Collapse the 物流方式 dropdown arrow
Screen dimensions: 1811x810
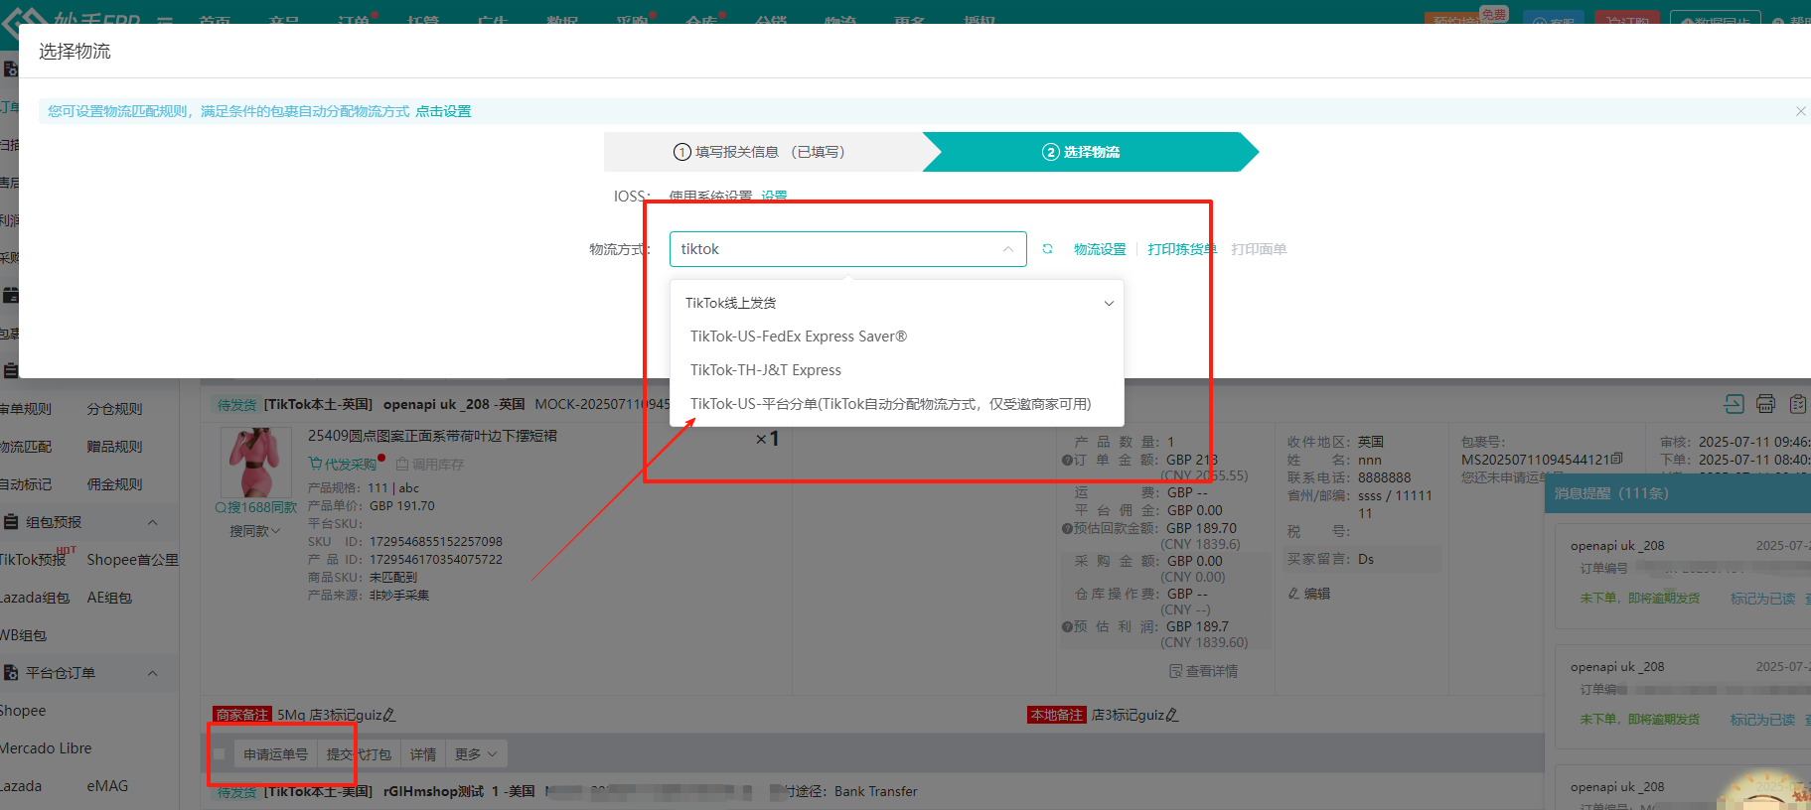(x=1007, y=249)
